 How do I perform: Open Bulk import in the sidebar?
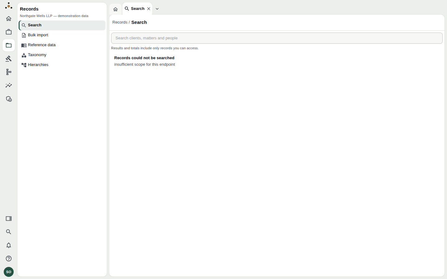click(x=62, y=35)
